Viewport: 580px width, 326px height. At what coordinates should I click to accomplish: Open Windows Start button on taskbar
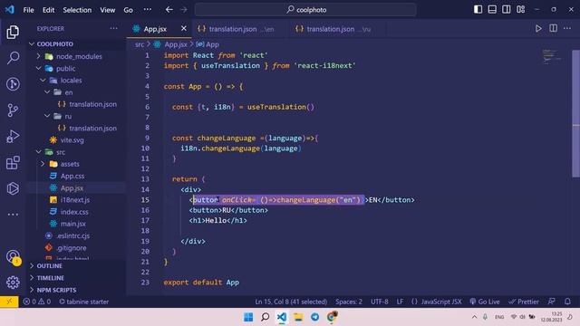[248, 317]
